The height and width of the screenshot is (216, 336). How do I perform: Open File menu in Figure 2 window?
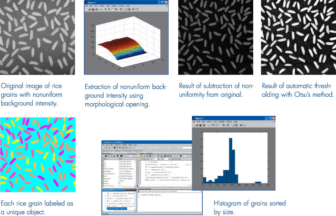[194, 121]
